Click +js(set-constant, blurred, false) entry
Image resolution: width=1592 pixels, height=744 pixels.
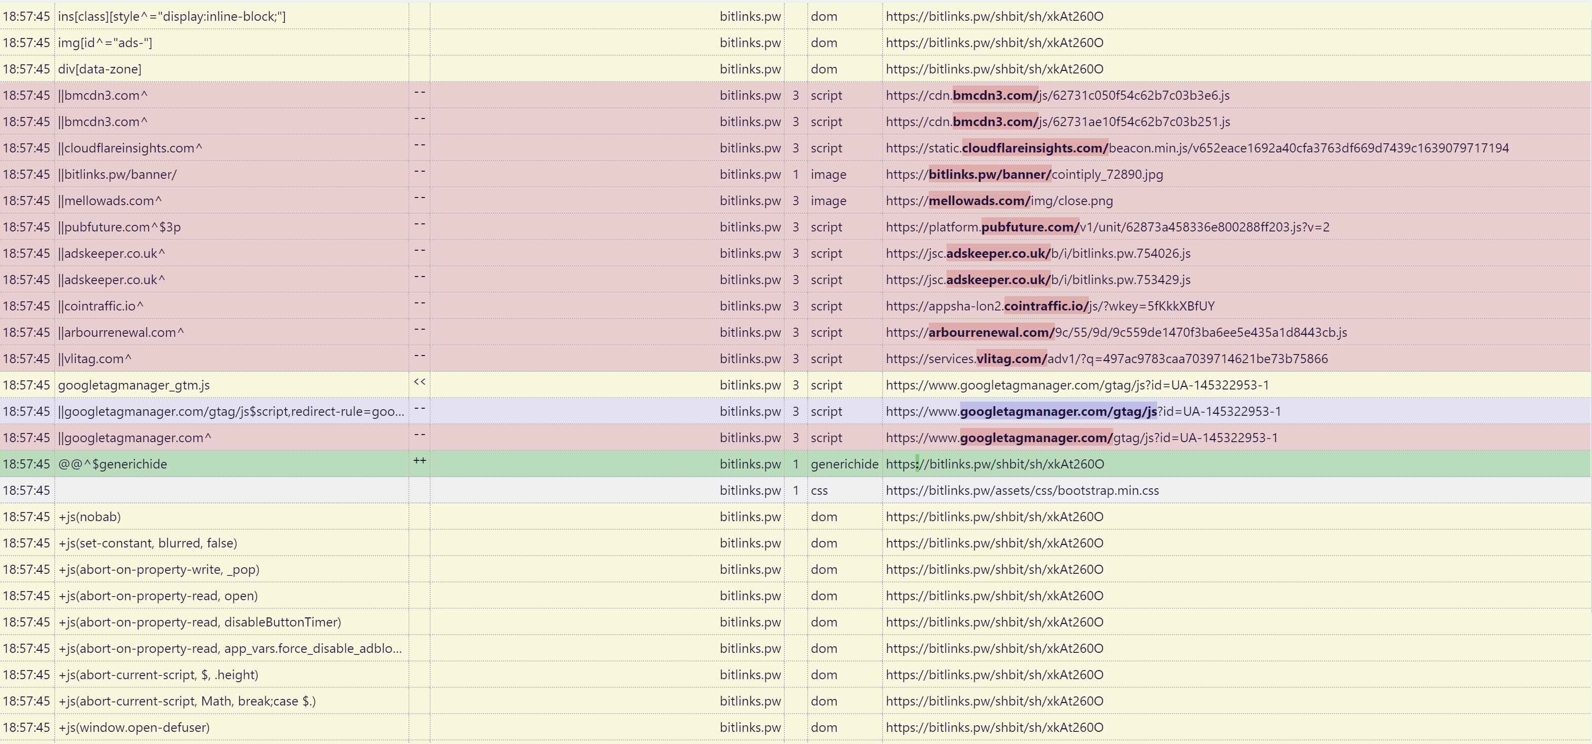tap(148, 543)
